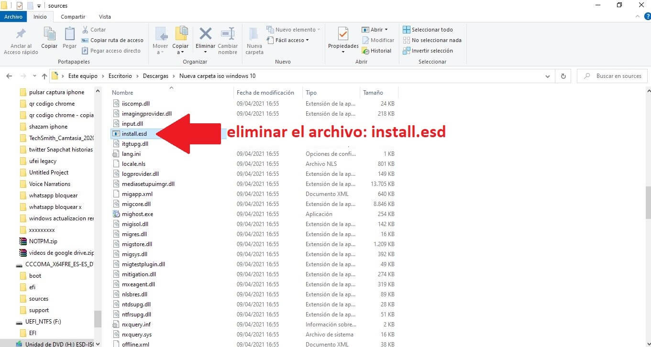This screenshot has height=347, width=651.
Task: Sort by Nombre column header
Action: point(122,93)
